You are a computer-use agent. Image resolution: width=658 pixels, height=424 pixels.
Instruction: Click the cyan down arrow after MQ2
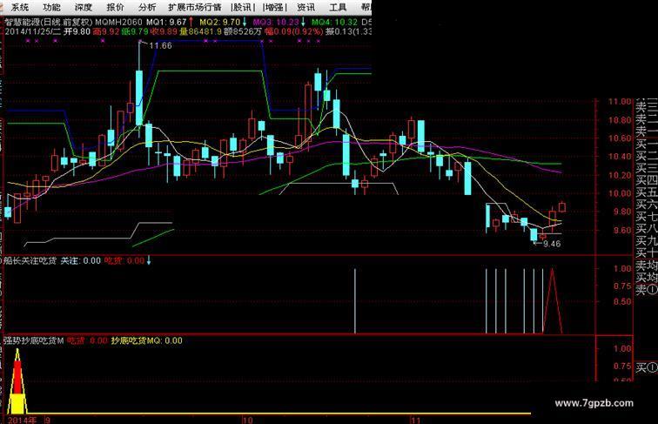245,22
